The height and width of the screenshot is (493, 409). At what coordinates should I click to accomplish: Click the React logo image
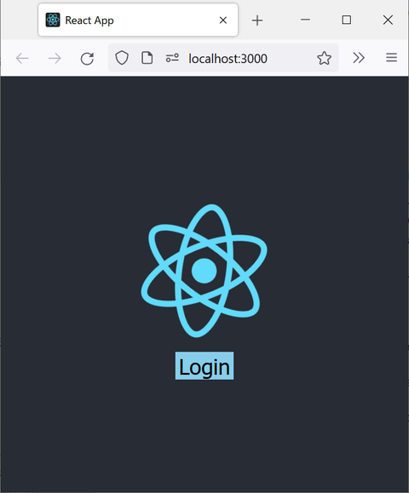[204, 271]
